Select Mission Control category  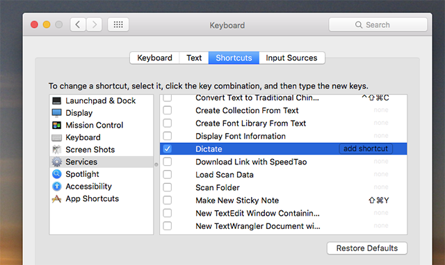tap(102, 125)
